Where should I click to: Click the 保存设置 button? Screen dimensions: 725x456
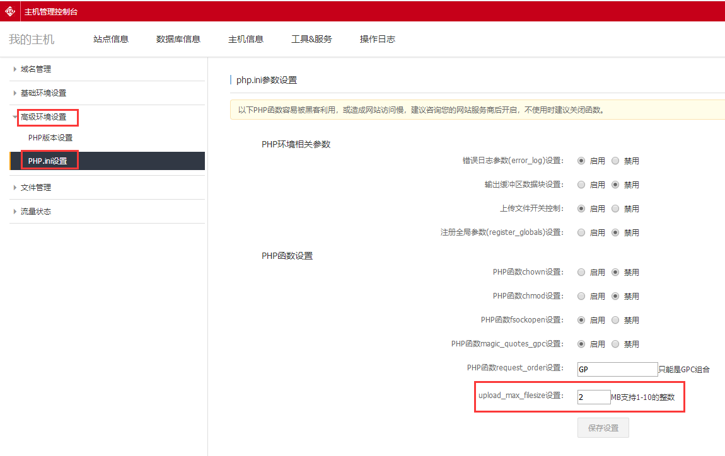[x=603, y=427]
